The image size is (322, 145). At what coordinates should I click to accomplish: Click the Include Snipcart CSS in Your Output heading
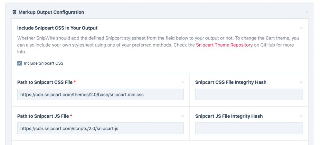[57, 28]
